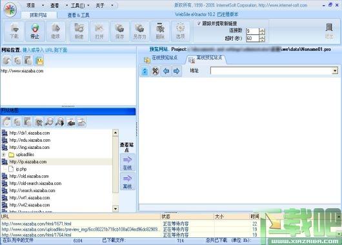Click the site tree scrollbar up arrow

click(116, 133)
